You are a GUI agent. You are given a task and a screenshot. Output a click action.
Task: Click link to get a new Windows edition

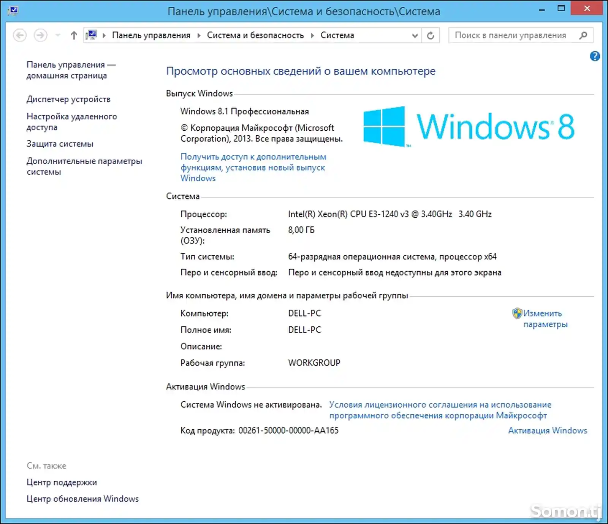253,167
